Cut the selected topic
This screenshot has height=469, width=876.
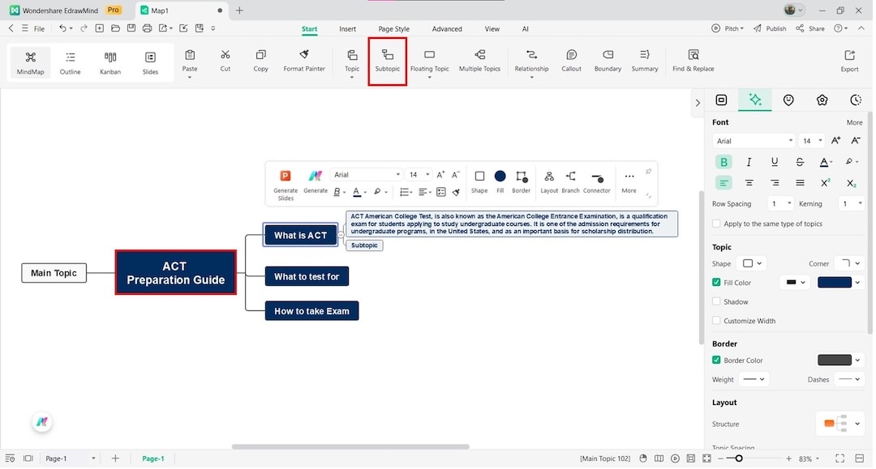pyautogui.click(x=225, y=60)
